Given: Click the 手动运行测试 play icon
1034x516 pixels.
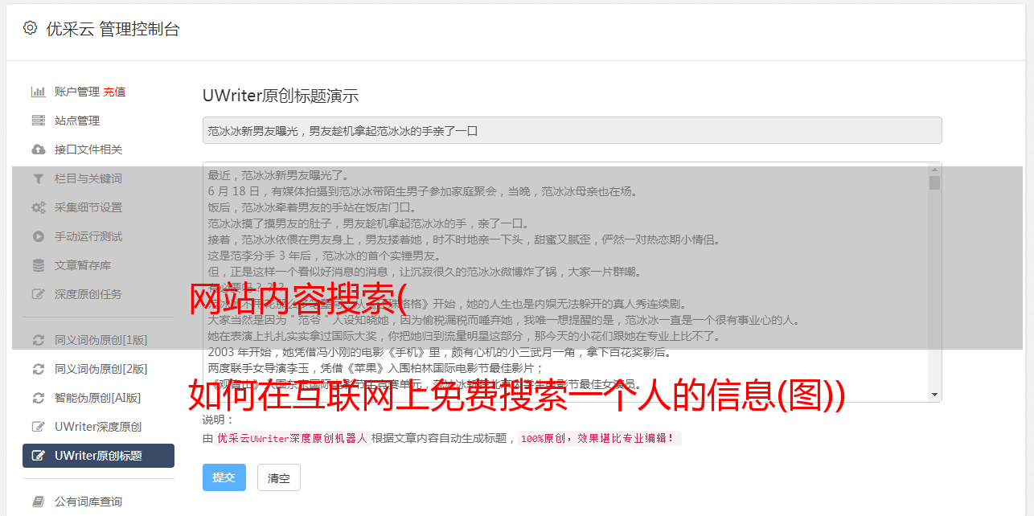Looking at the screenshot, I should pyautogui.click(x=38, y=236).
